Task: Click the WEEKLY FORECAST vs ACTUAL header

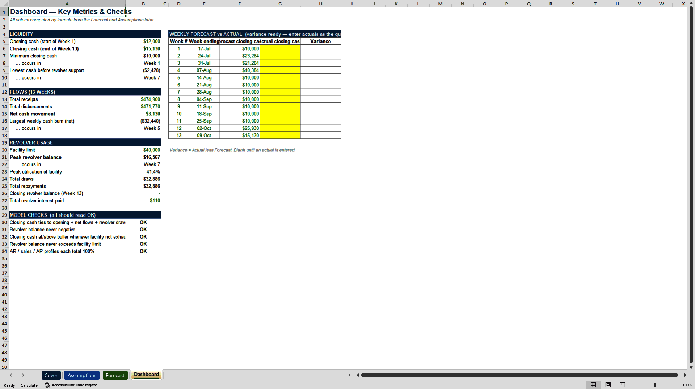Action: [x=255, y=34]
